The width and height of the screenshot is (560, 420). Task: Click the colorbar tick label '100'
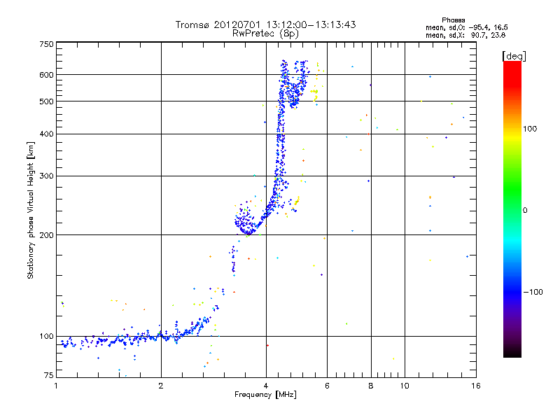(530, 129)
